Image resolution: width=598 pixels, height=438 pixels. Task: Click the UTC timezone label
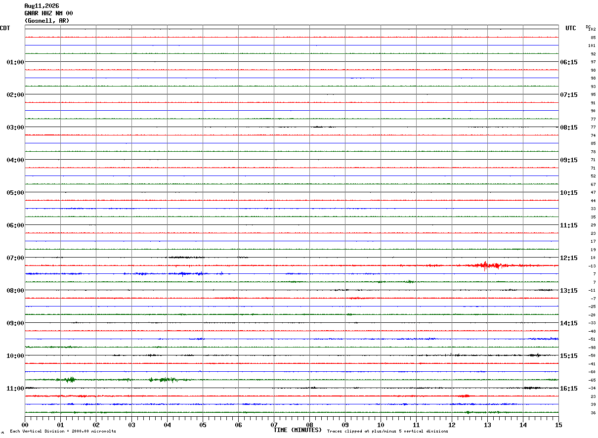click(571, 28)
